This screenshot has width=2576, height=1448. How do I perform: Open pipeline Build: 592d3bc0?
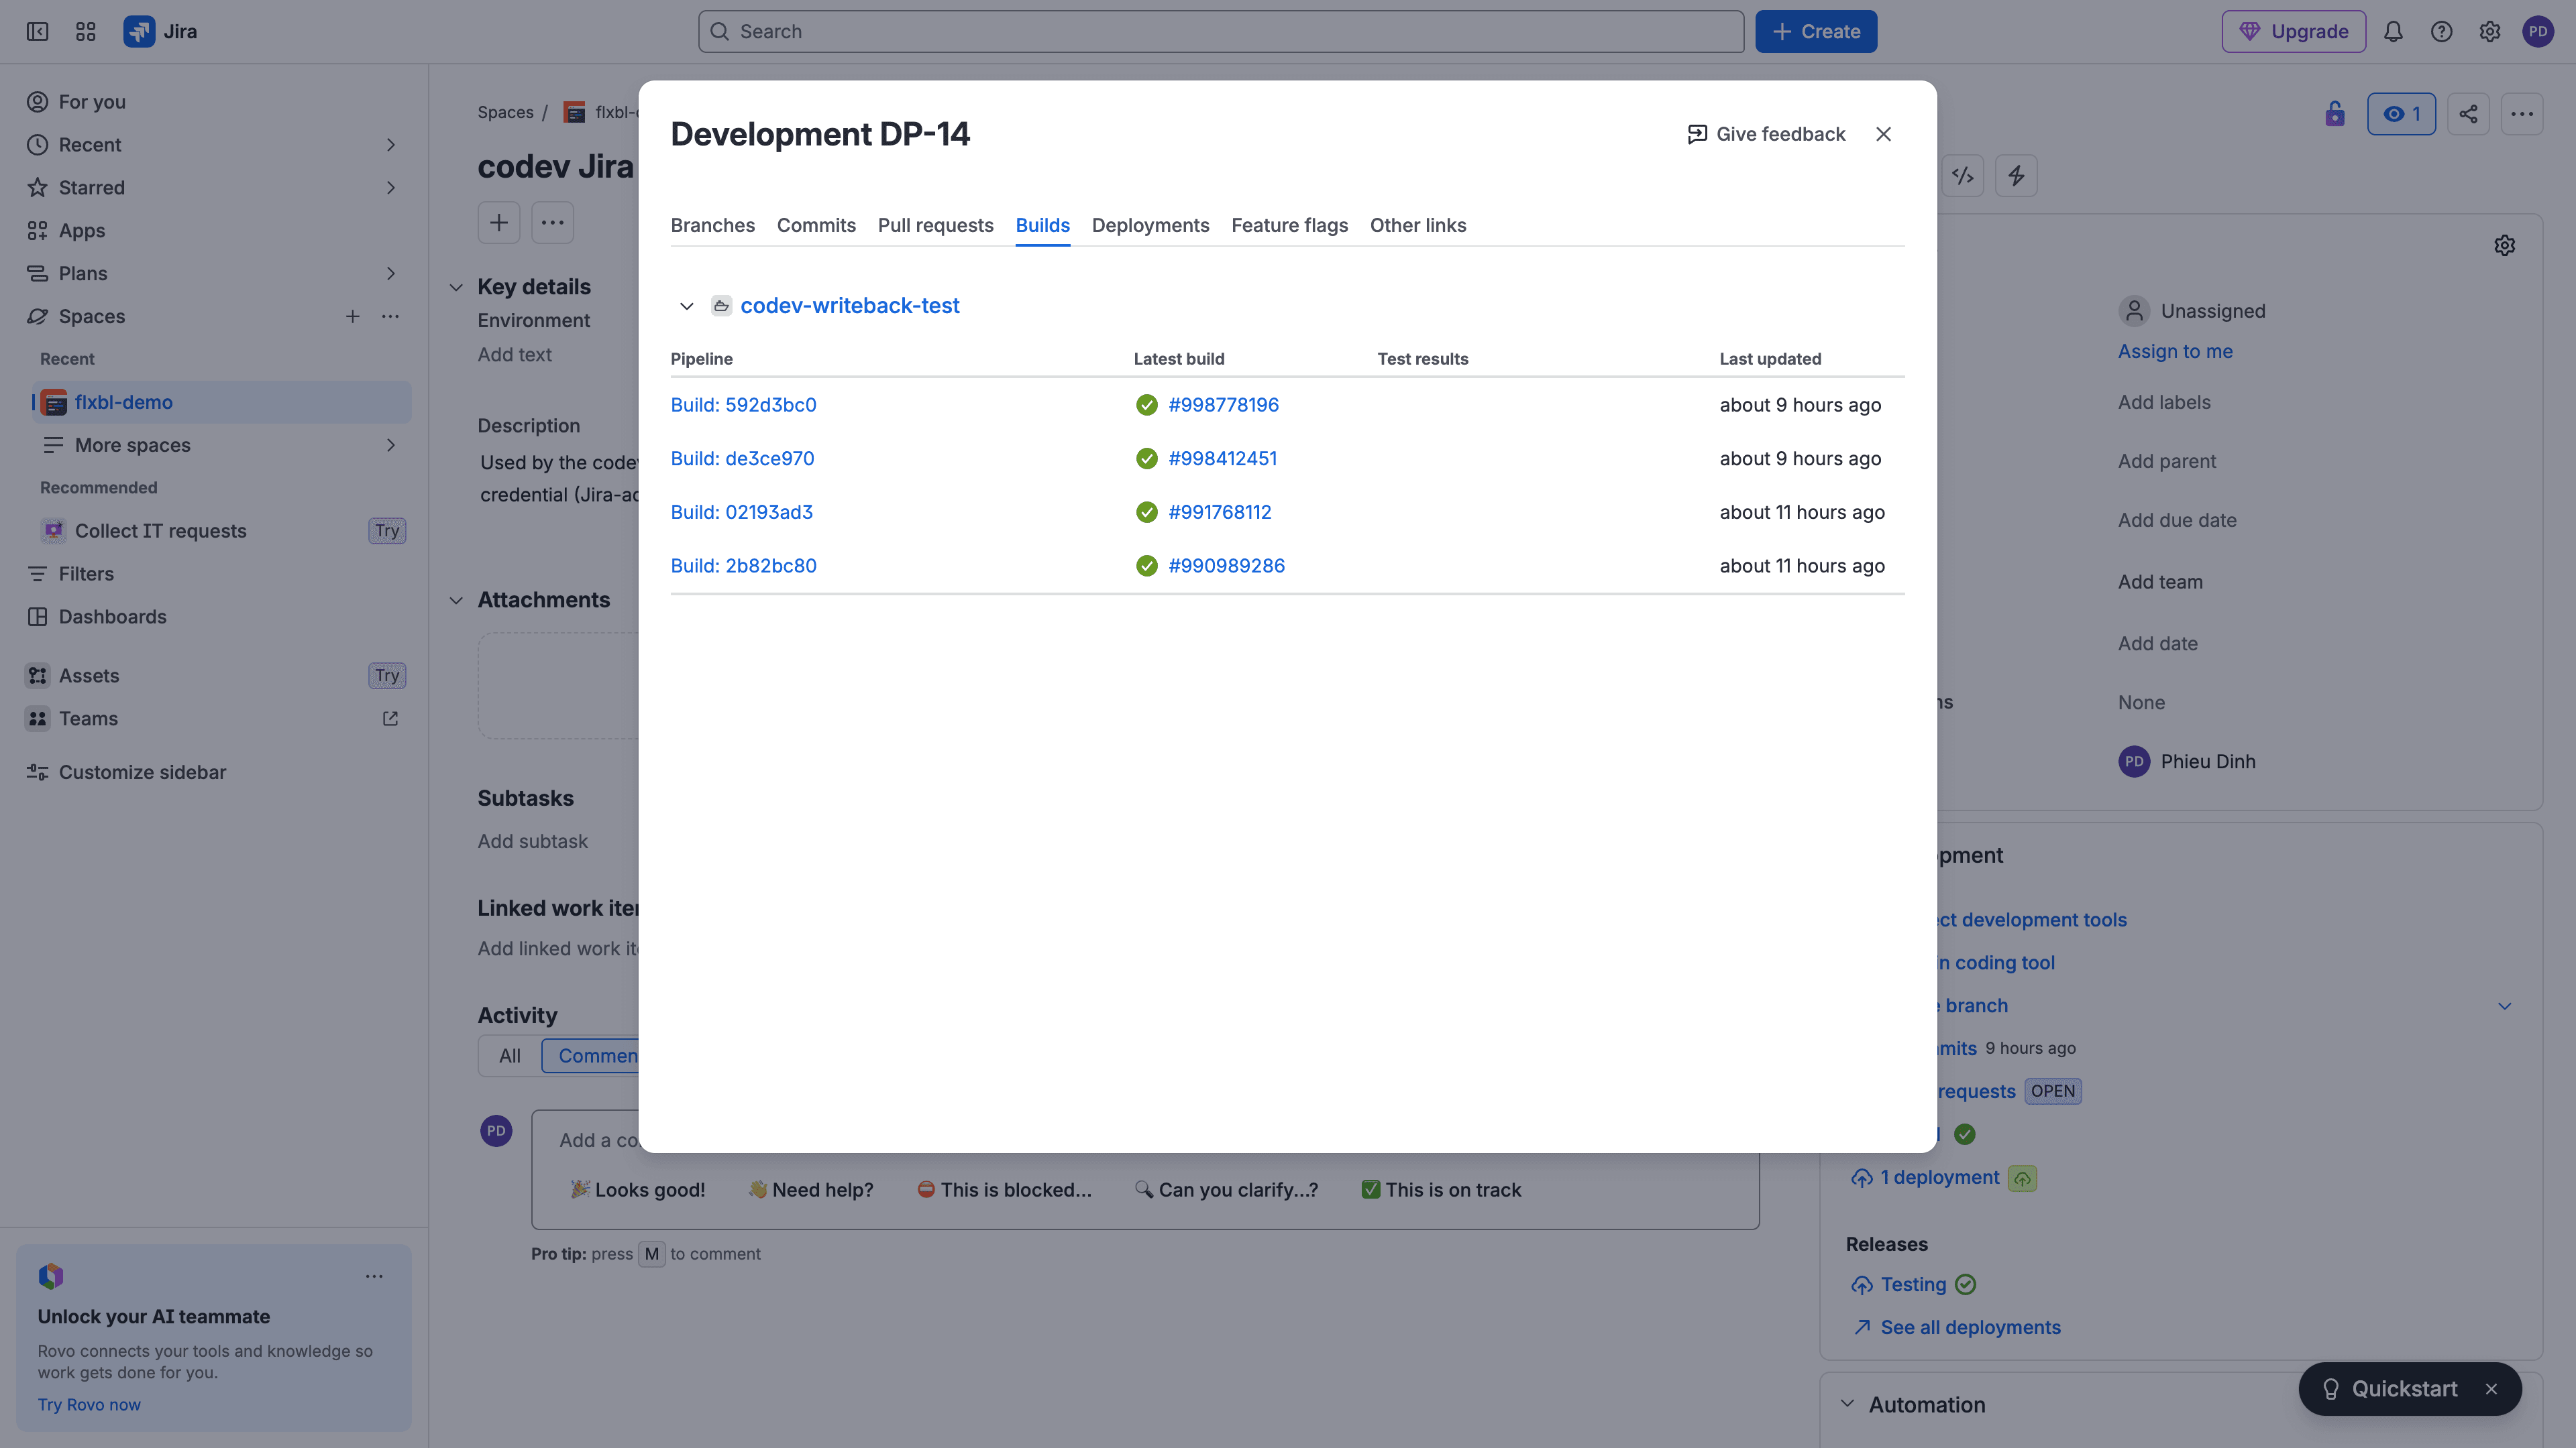(x=744, y=406)
